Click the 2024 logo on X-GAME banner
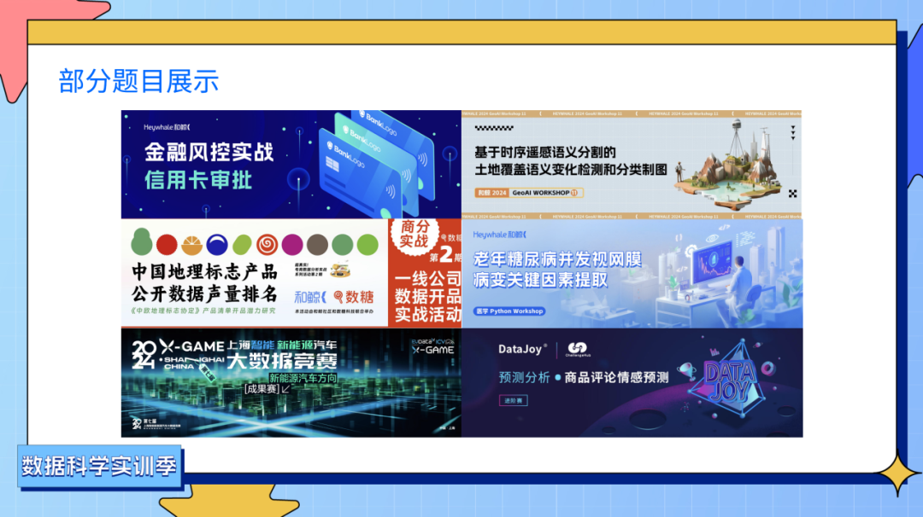Image resolution: width=923 pixels, height=517 pixels. (x=144, y=355)
